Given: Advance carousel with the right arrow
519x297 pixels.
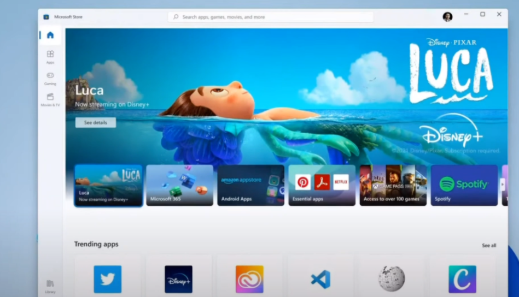Looking at the screenshot, I should 503,185.
